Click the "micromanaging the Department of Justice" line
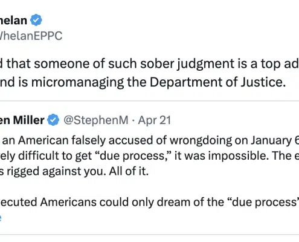 point(143,82)
